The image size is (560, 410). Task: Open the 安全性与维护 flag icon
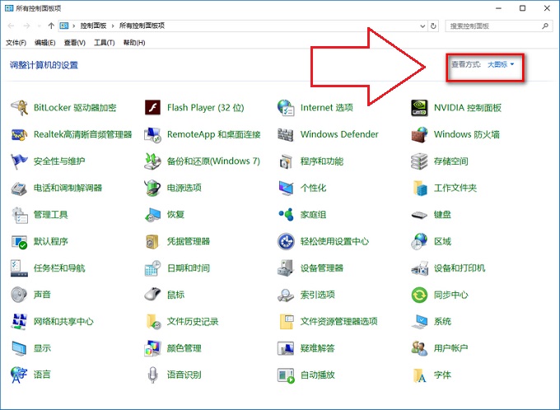[19, 161]
